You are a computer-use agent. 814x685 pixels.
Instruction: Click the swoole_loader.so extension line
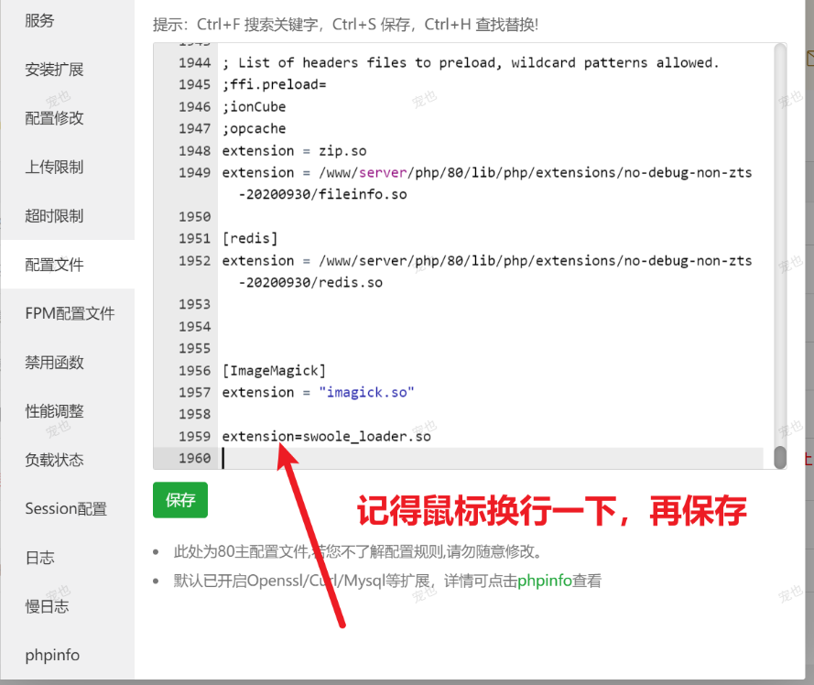(327, 436)
